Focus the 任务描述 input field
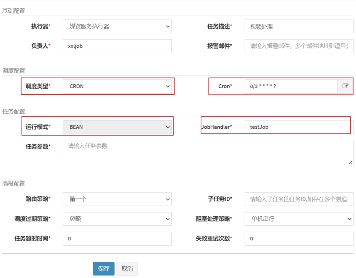Screen dimensions: 356x278 pos(299,26)
